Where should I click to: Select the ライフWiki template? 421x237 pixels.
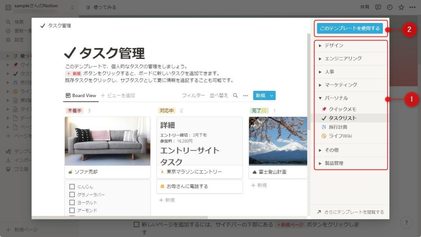(x=351, y=136)
